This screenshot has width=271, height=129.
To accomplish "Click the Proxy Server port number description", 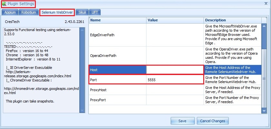I will coord(232,100).
